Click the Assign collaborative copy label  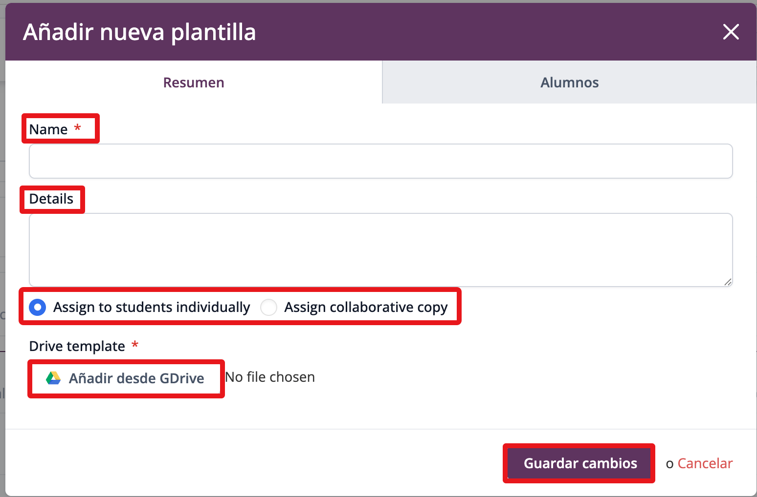point(366,307)
